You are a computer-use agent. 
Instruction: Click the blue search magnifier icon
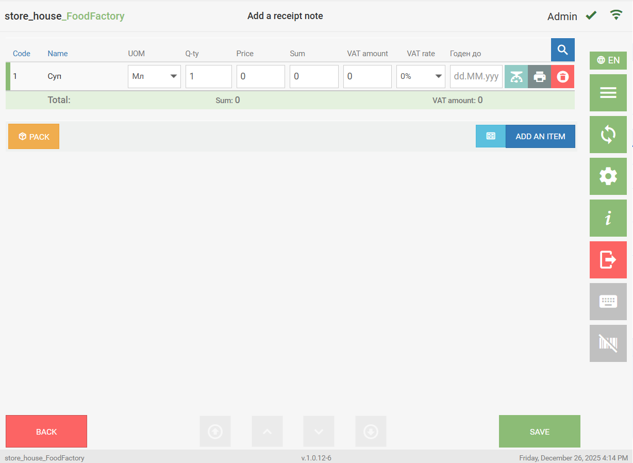click(562, 50)
